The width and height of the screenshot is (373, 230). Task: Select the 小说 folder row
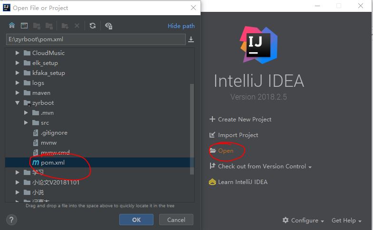coord(100,192)
